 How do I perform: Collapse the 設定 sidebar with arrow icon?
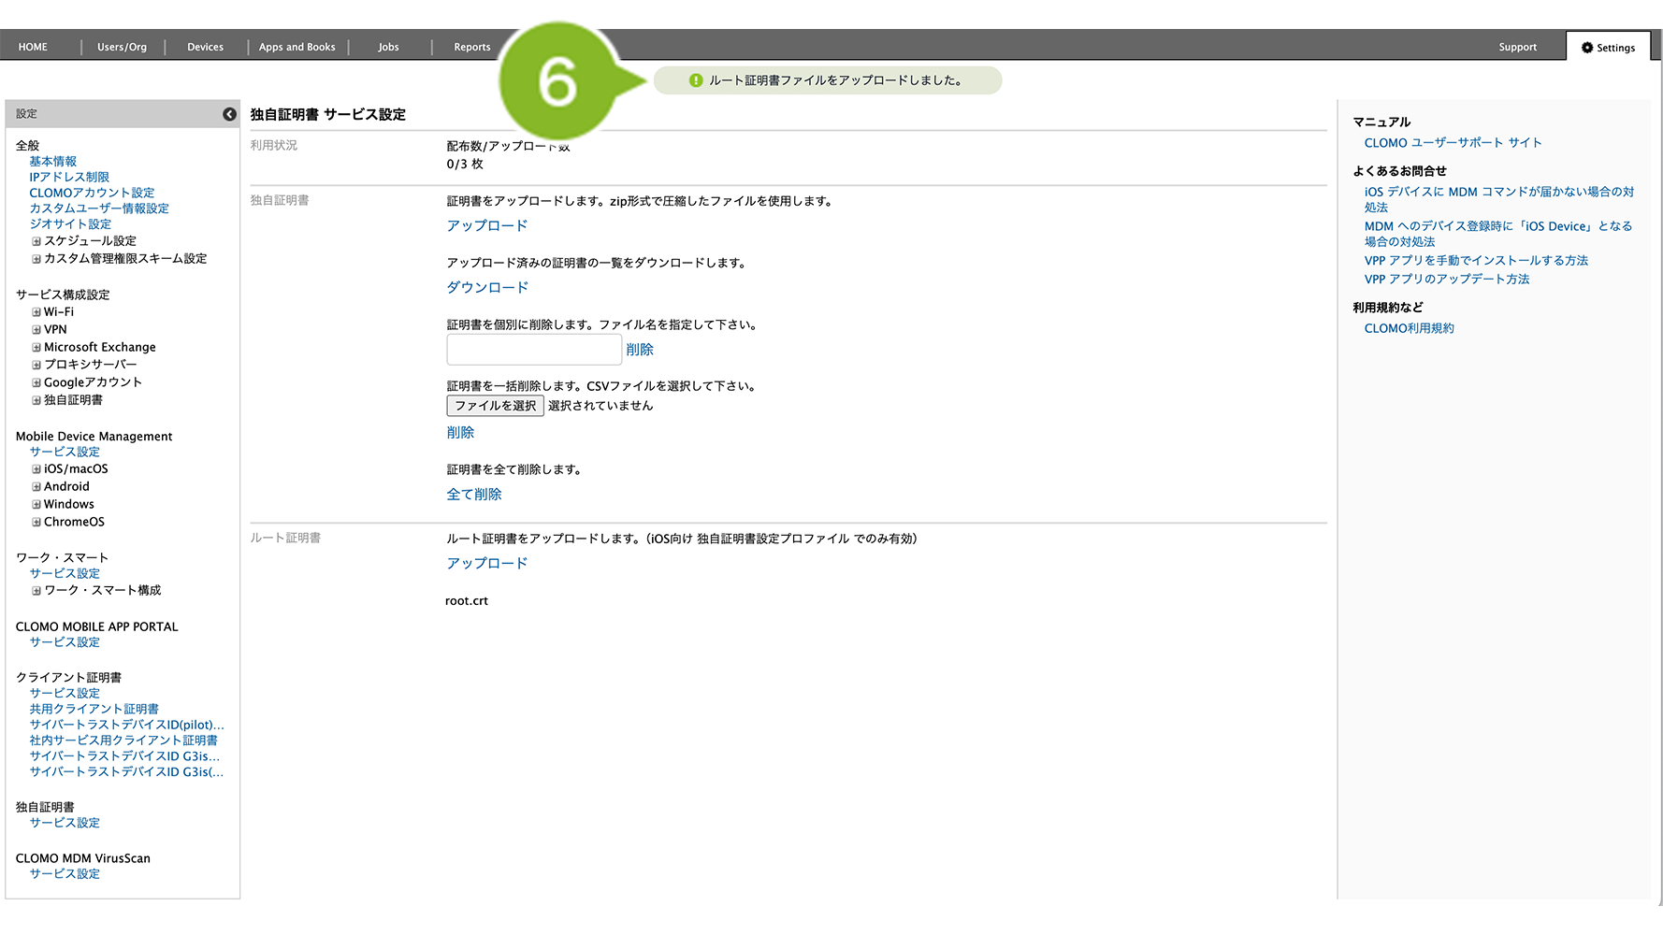(229, 114)
